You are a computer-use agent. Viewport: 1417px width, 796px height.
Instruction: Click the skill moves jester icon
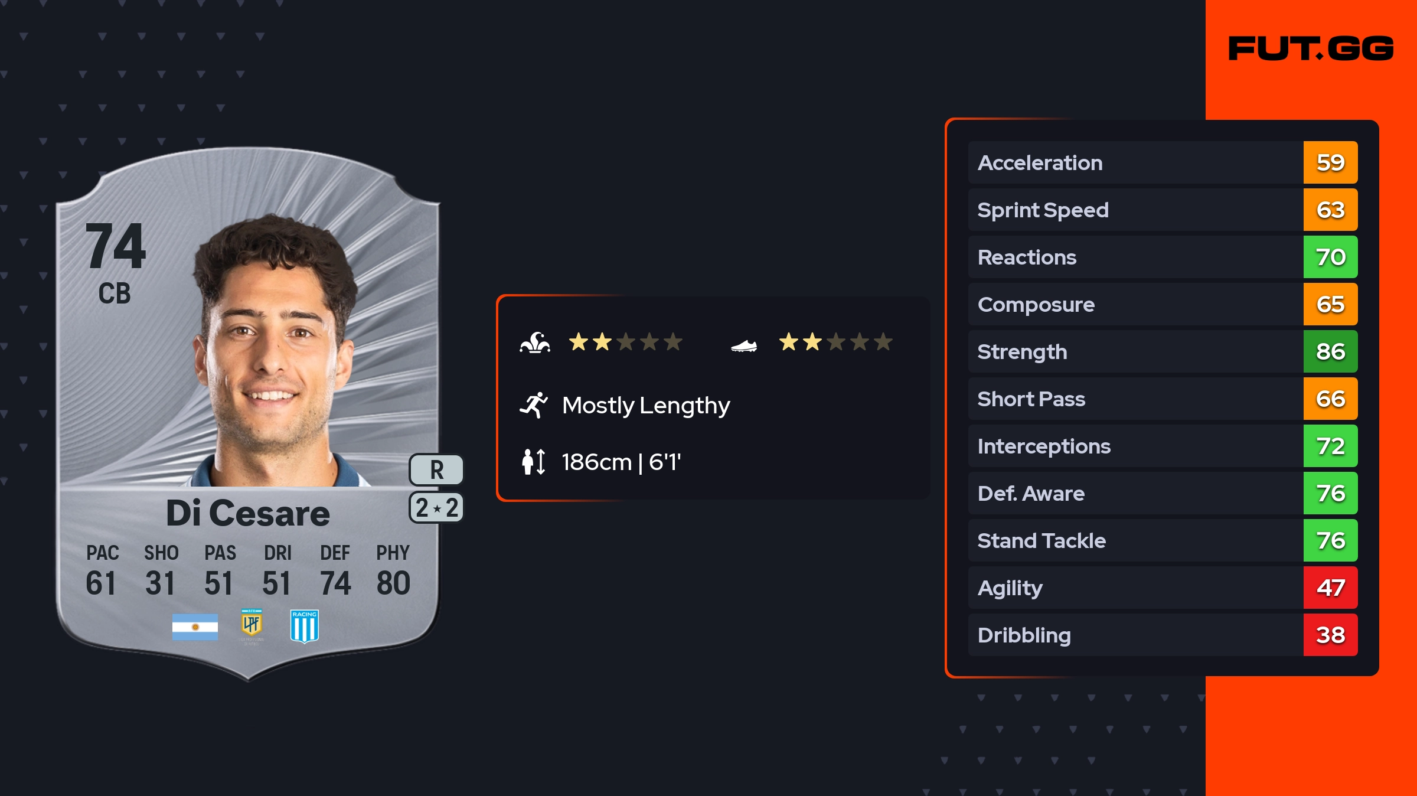535,342
